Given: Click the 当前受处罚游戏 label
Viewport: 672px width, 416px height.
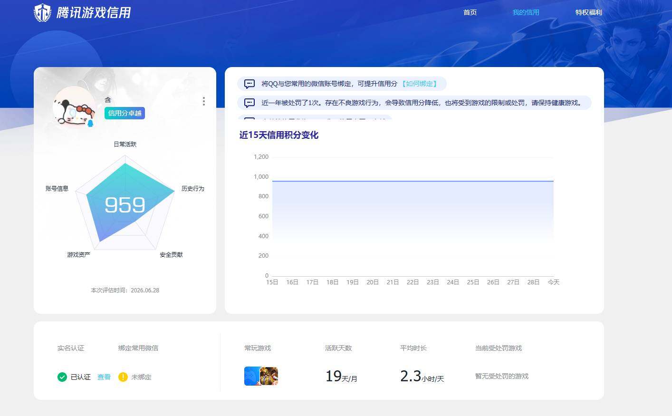Looking at the screenshot, I should (499, 348).
